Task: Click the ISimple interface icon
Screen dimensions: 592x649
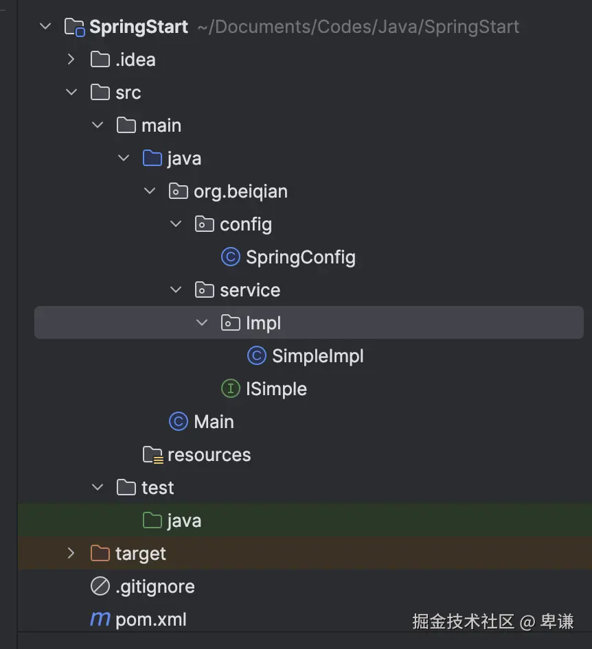Action: (230, 389)
